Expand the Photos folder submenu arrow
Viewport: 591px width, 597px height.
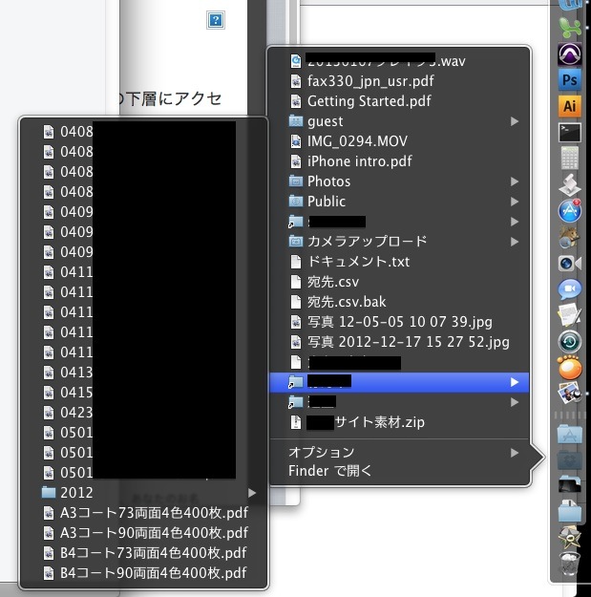coord(515,181)
